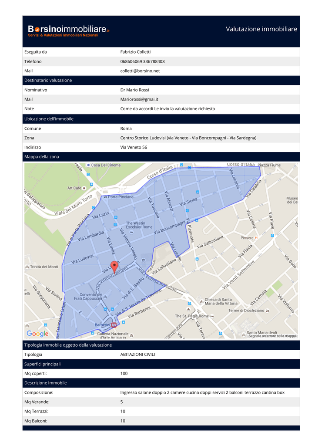This screenshot has height=446, width=315.
Task: Click the Galleria Nazionale museum icon
Action: 131,336
